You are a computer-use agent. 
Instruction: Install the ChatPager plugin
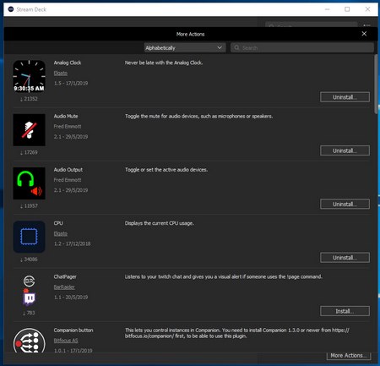(x=345, y=311)
